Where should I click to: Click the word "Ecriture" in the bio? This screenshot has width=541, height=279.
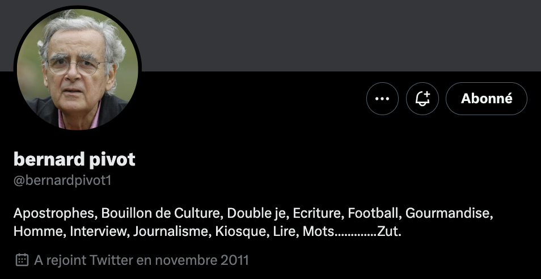[318, 214]
